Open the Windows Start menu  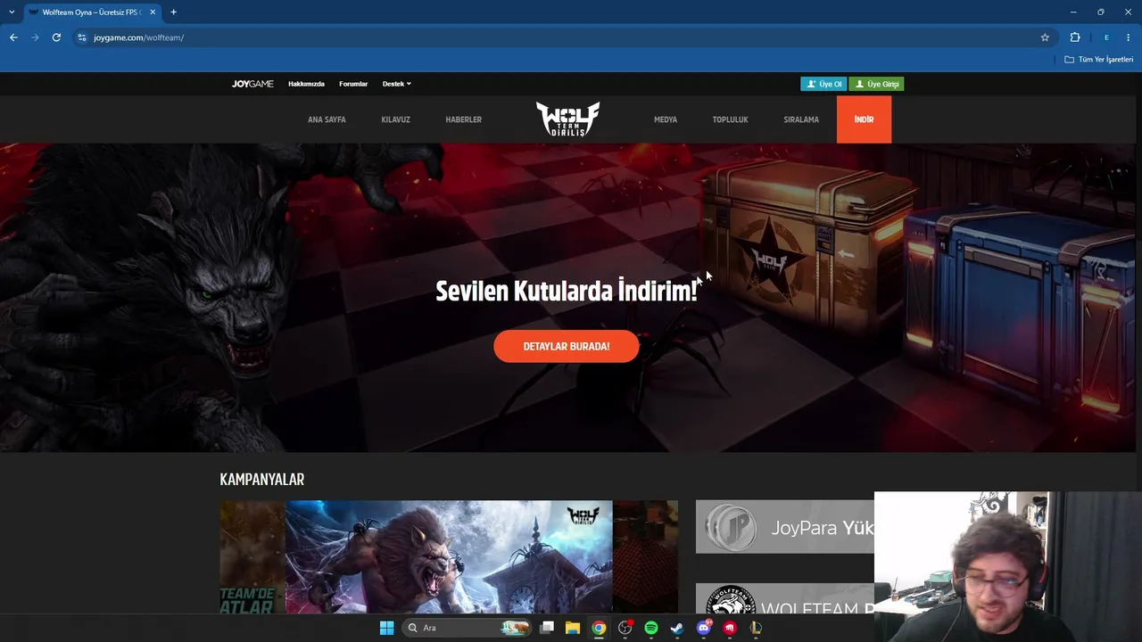pyautogui.click(x=386, y=628)
